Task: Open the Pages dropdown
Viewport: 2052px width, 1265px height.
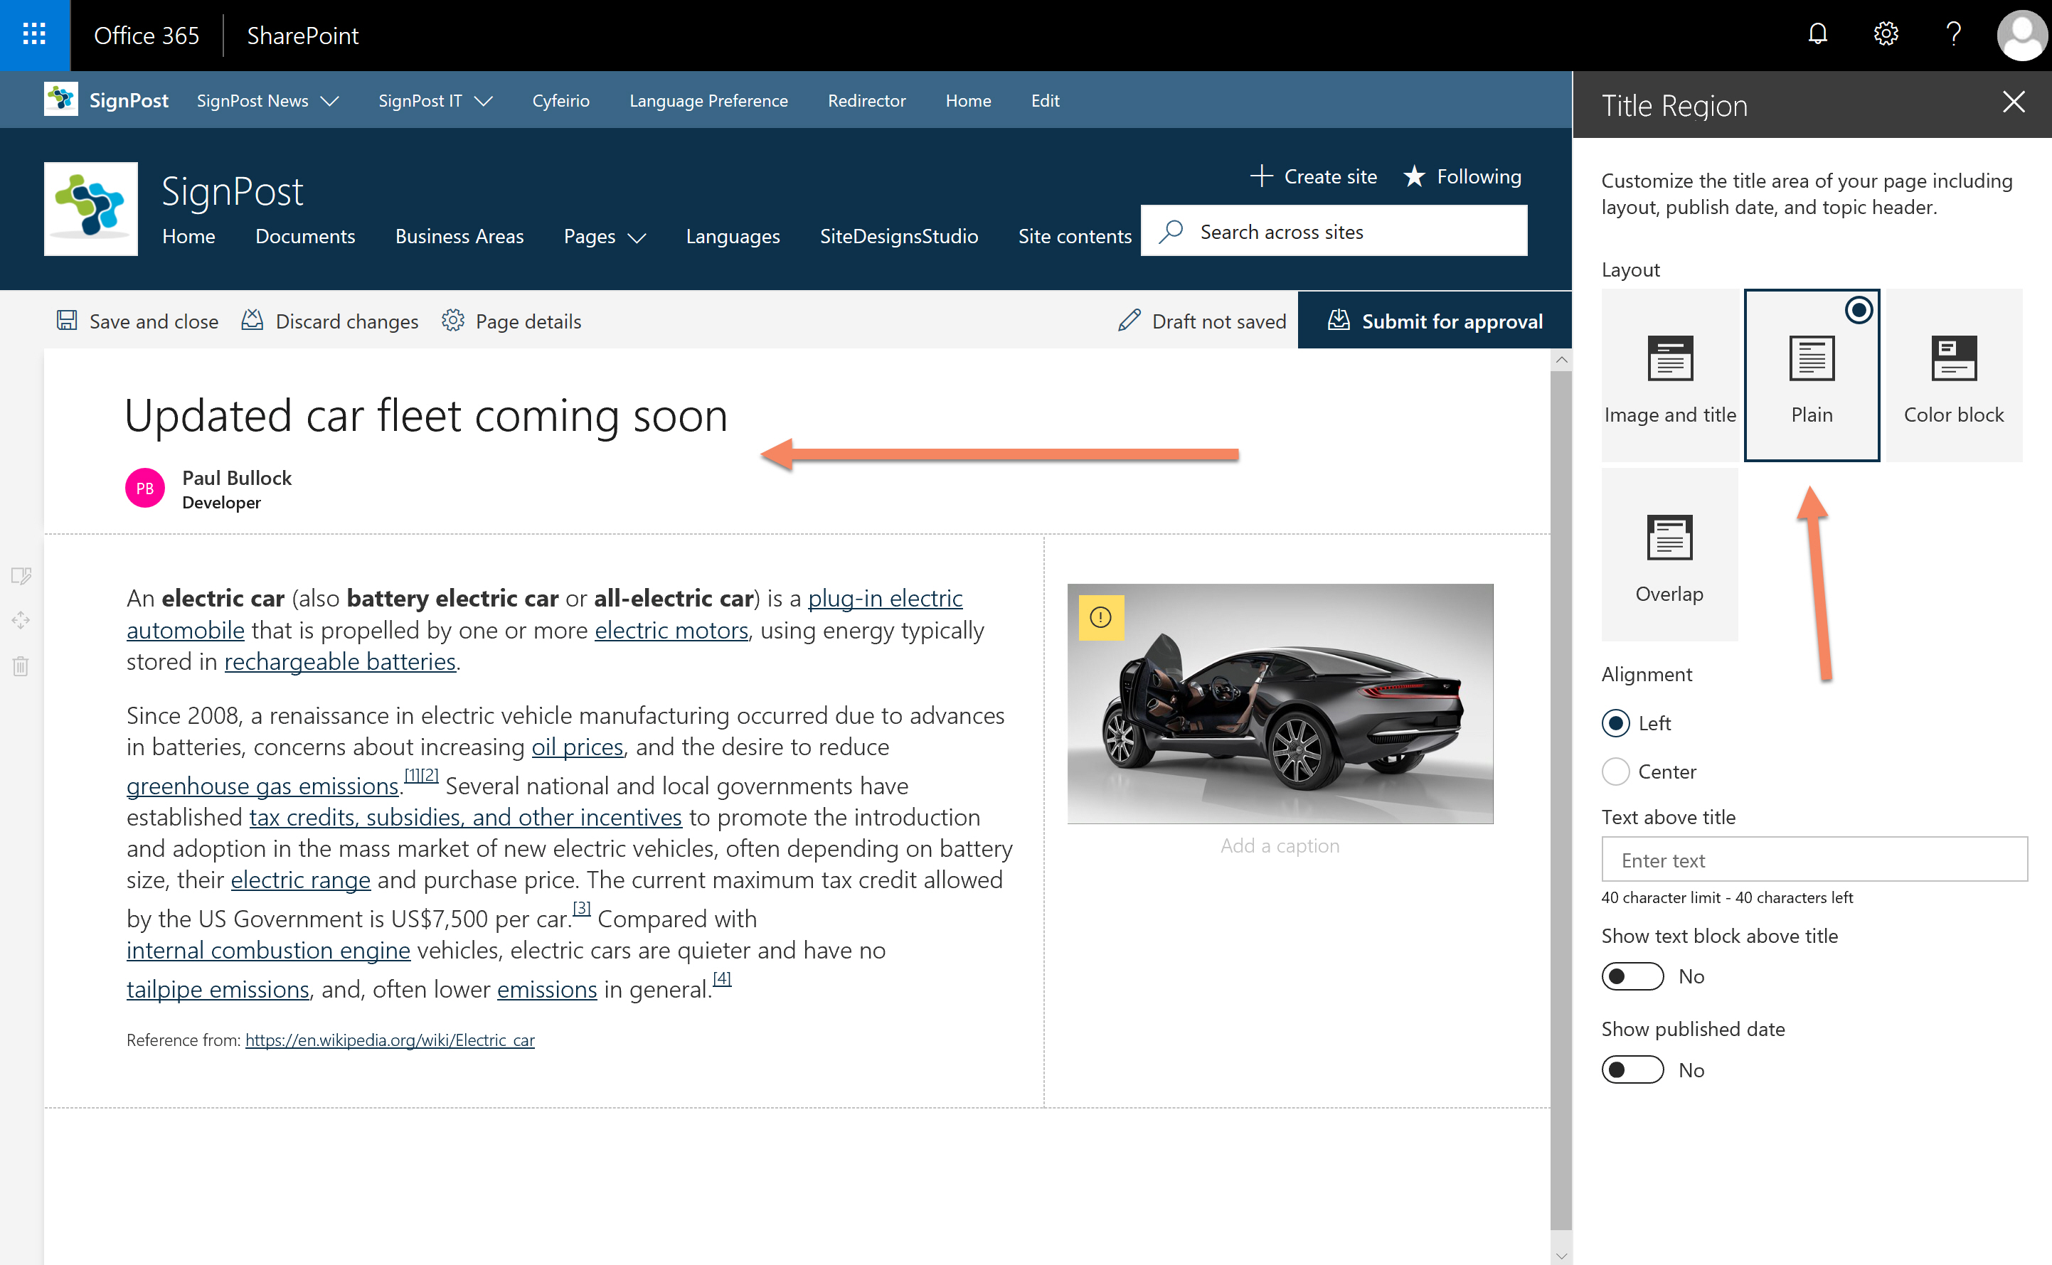Action: point(603,237)
